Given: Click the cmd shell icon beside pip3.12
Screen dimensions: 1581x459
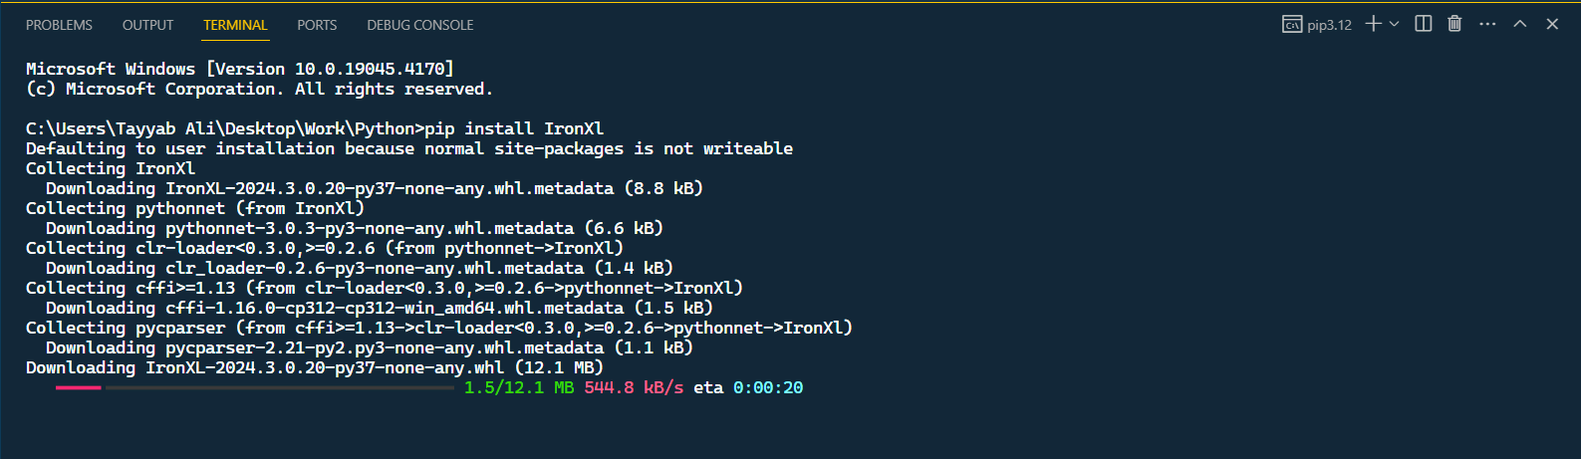Looking at the screenshot, I should [1292, 25].
